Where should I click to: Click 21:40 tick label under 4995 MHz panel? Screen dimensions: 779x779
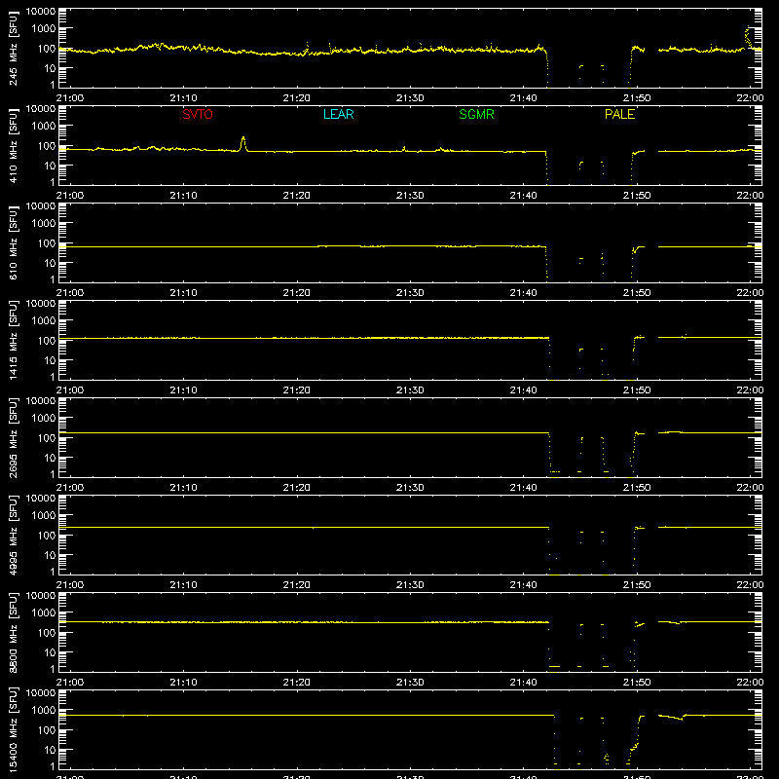tap(523, 585)
